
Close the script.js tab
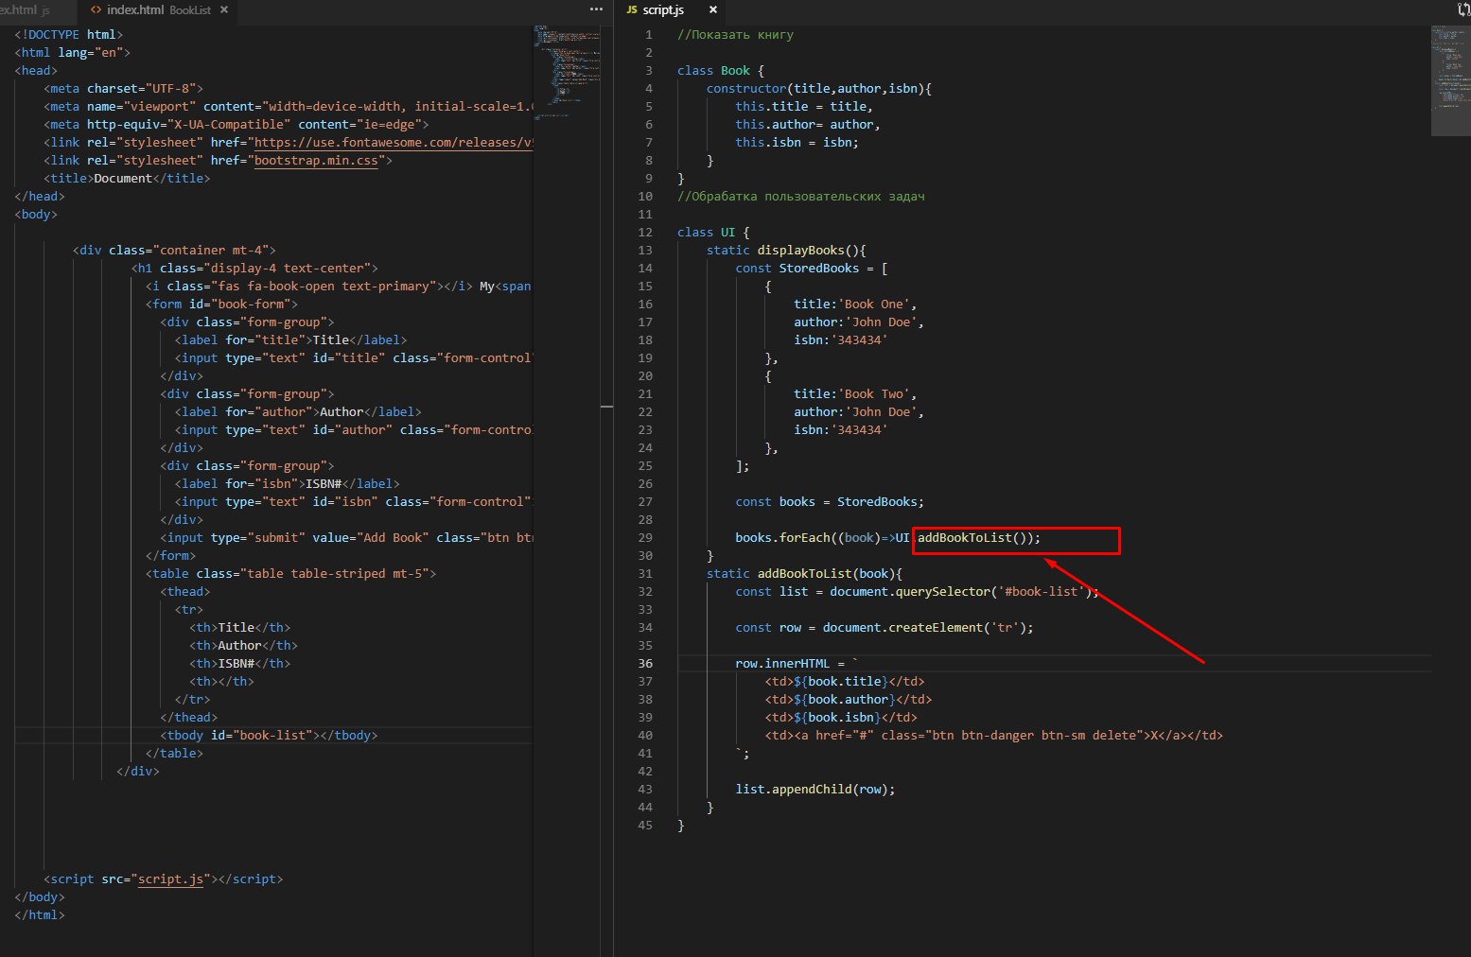[713, 9]
